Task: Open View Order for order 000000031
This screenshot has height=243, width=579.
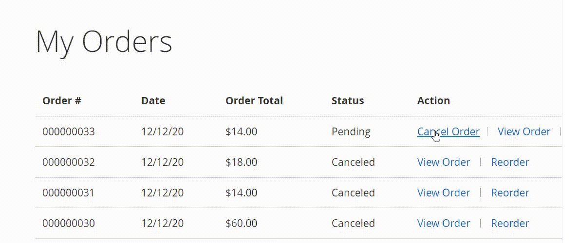Action: [444, 193]
